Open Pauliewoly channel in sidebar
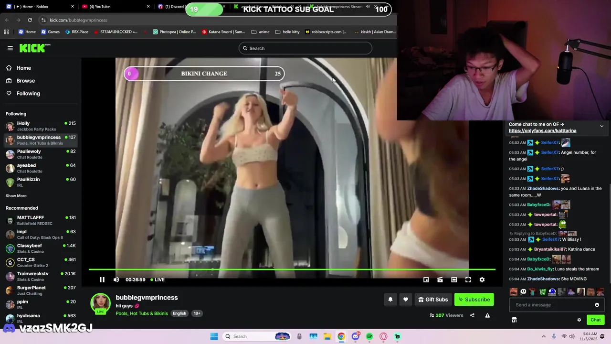Image resolution: width=611 pixels, height=344 pixels. pyautogui.click(x=41, y=154)
